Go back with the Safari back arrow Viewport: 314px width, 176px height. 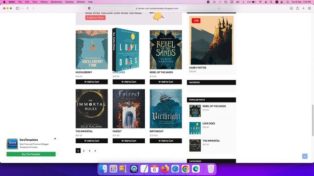pyautogui.click(x=27, y=8)
